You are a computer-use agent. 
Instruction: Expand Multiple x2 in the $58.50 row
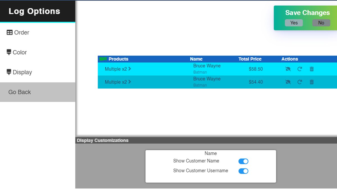118,69
